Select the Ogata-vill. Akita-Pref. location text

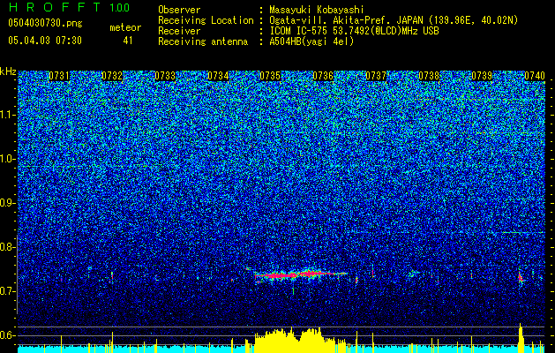pos(394,20)
